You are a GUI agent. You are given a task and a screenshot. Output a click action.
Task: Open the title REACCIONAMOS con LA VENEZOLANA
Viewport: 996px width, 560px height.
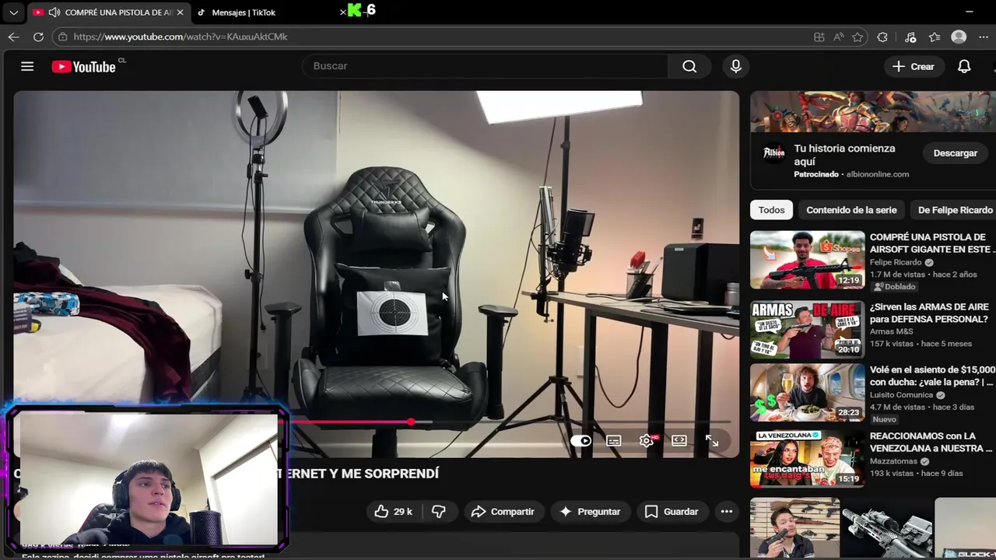pyautogui.click(x=931, y=443)
